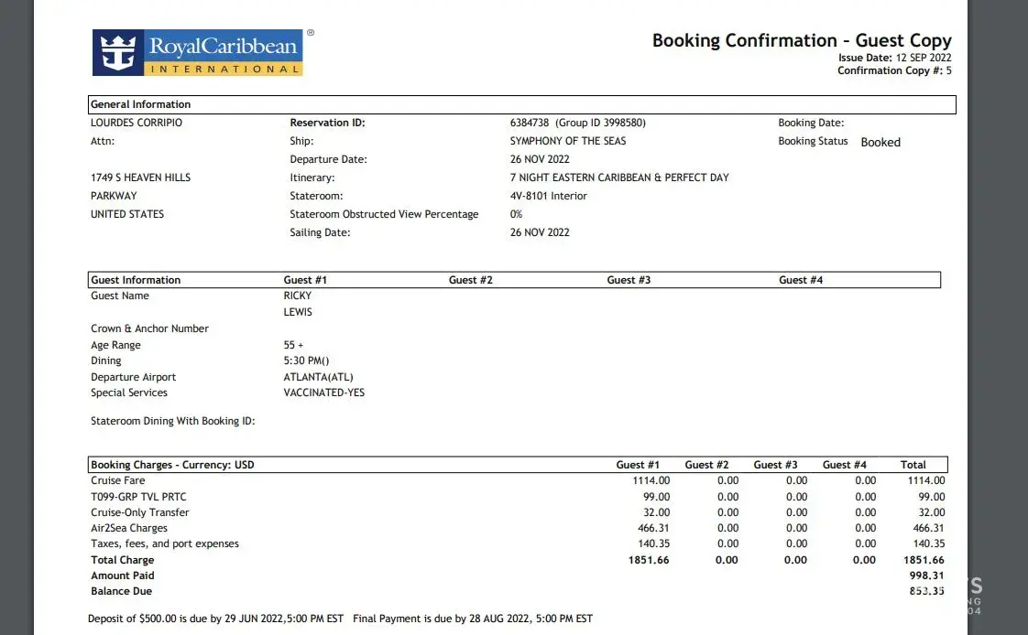1028x635 pixels.
Task: Click itinerary 7 NIGHT EASTERN CARIBBEAN & PERFECT DAY
Action: coord(619,178)
